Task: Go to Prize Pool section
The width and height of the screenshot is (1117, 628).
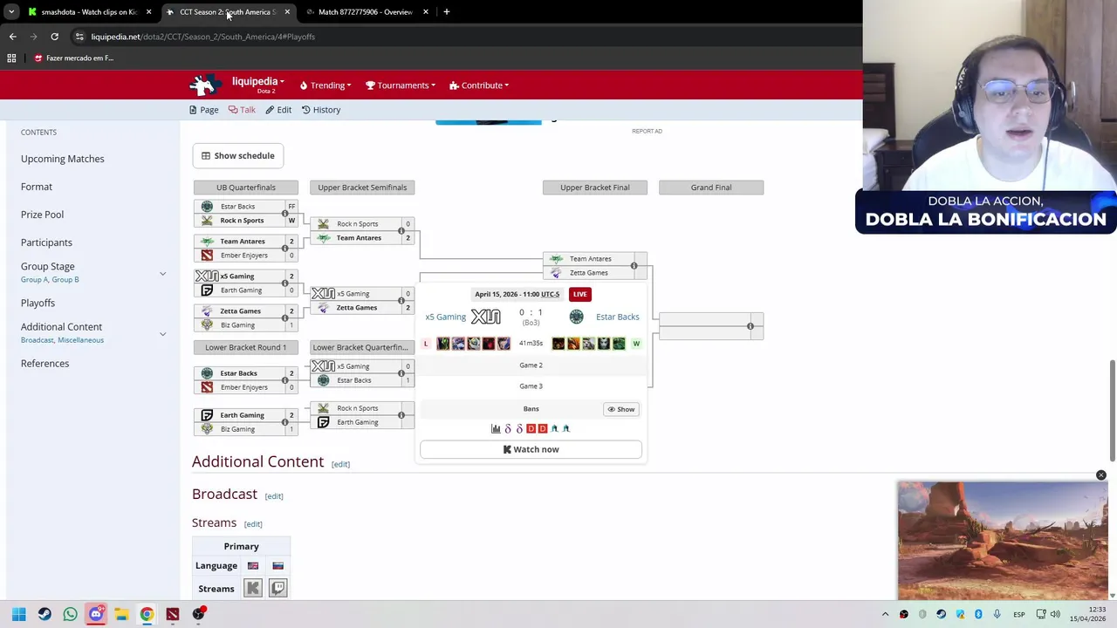Action: pos(42,215)
